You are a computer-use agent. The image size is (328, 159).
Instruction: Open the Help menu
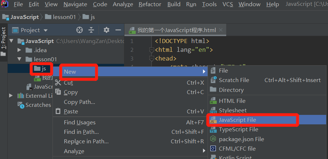point(273,4)
